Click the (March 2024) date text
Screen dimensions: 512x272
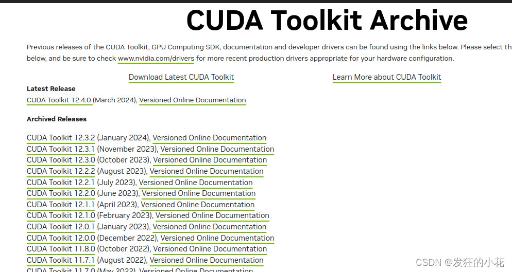tap(114, 100)
